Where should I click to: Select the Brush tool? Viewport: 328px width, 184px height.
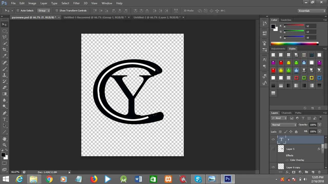pyautogui.click(x=5, y=69)
